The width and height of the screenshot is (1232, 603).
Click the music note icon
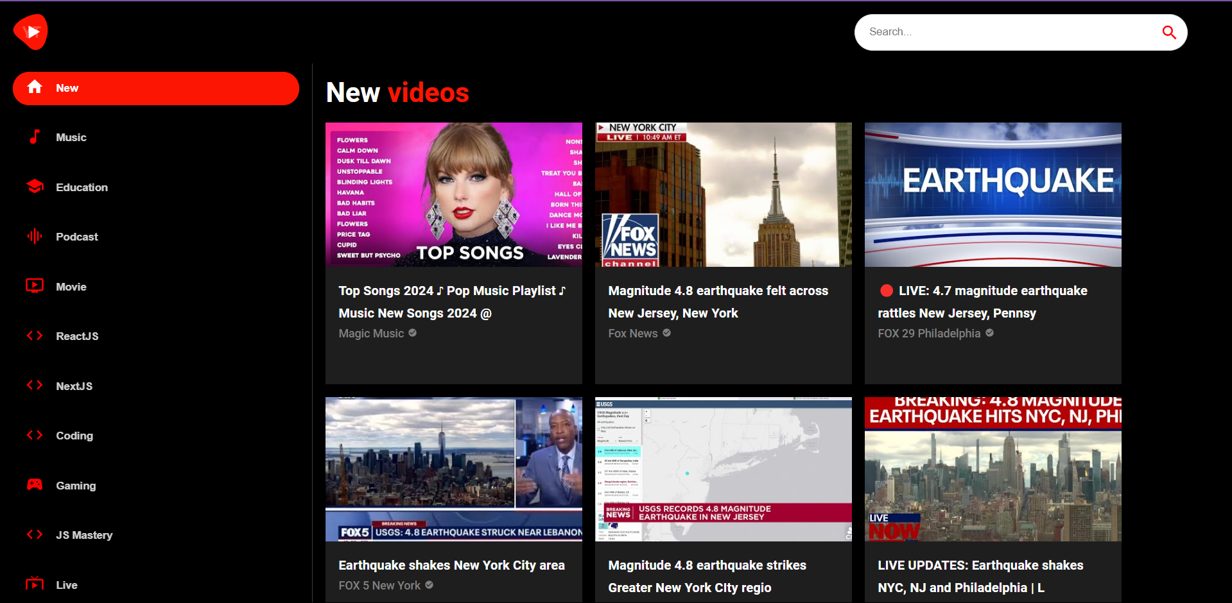35,137
